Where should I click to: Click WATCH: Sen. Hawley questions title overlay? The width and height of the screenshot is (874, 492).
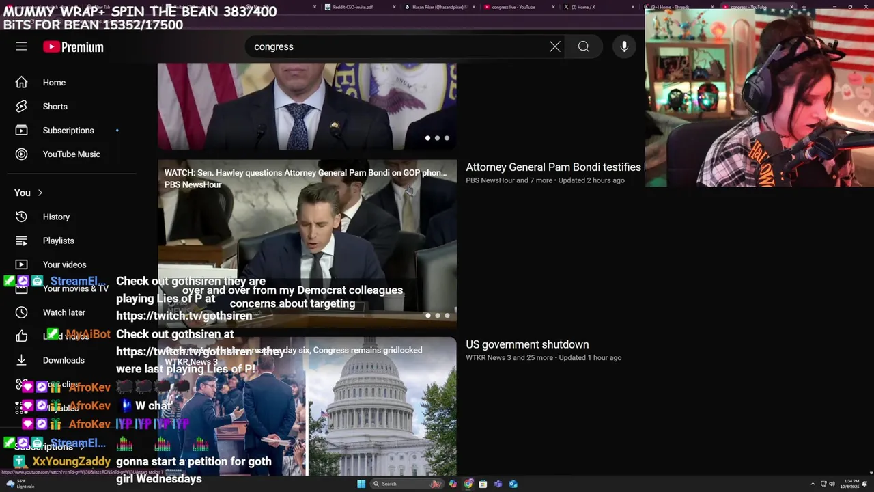tap(305, 173)
